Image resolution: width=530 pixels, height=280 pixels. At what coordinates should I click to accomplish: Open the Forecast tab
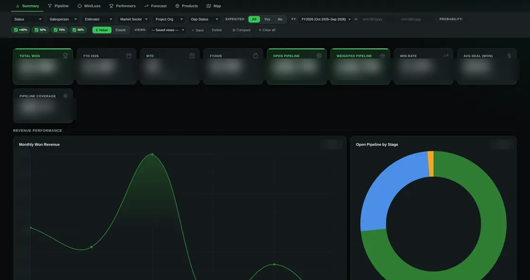[x=155, y=6]
